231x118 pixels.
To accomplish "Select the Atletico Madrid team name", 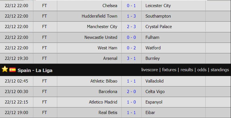I will pyautogui.click(x=103, y=102).
